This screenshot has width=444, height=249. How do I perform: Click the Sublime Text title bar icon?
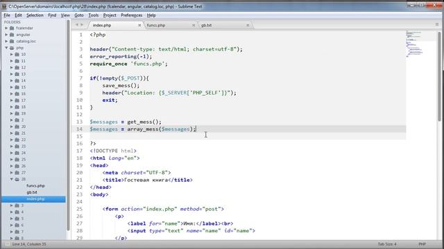[4, 6]
